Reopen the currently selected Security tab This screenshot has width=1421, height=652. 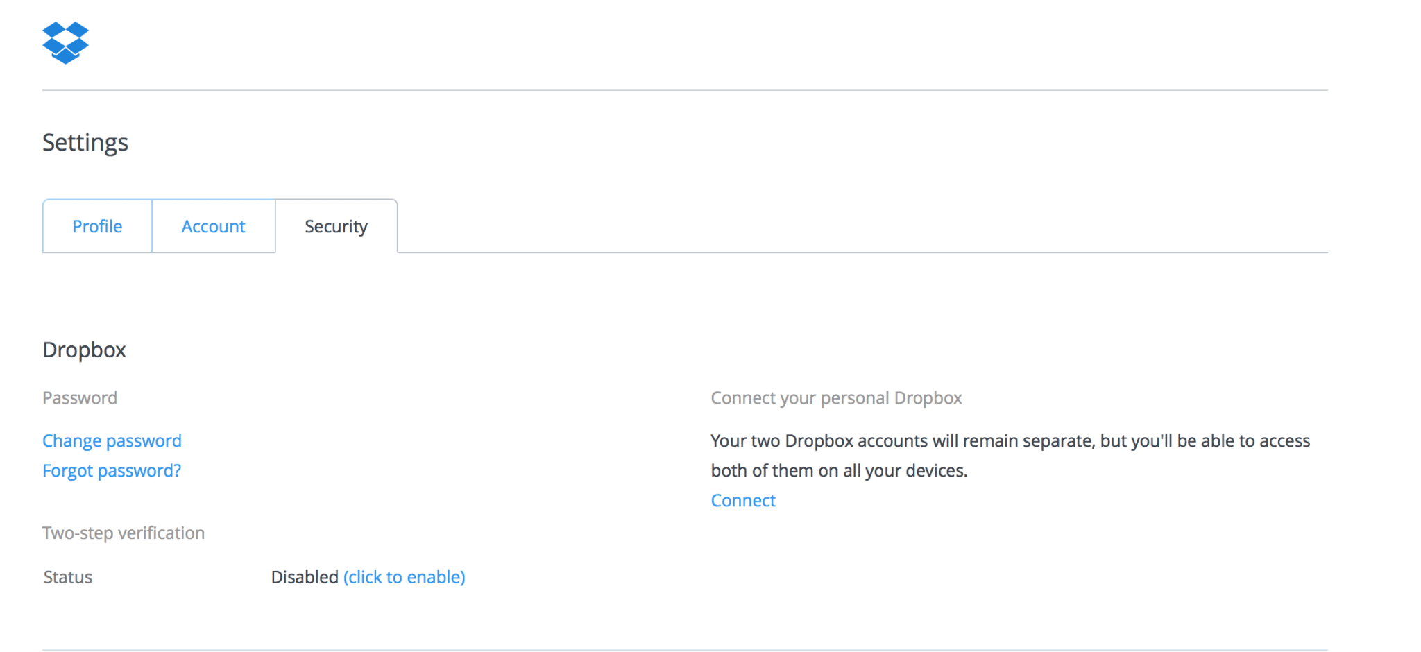[336, 225]
